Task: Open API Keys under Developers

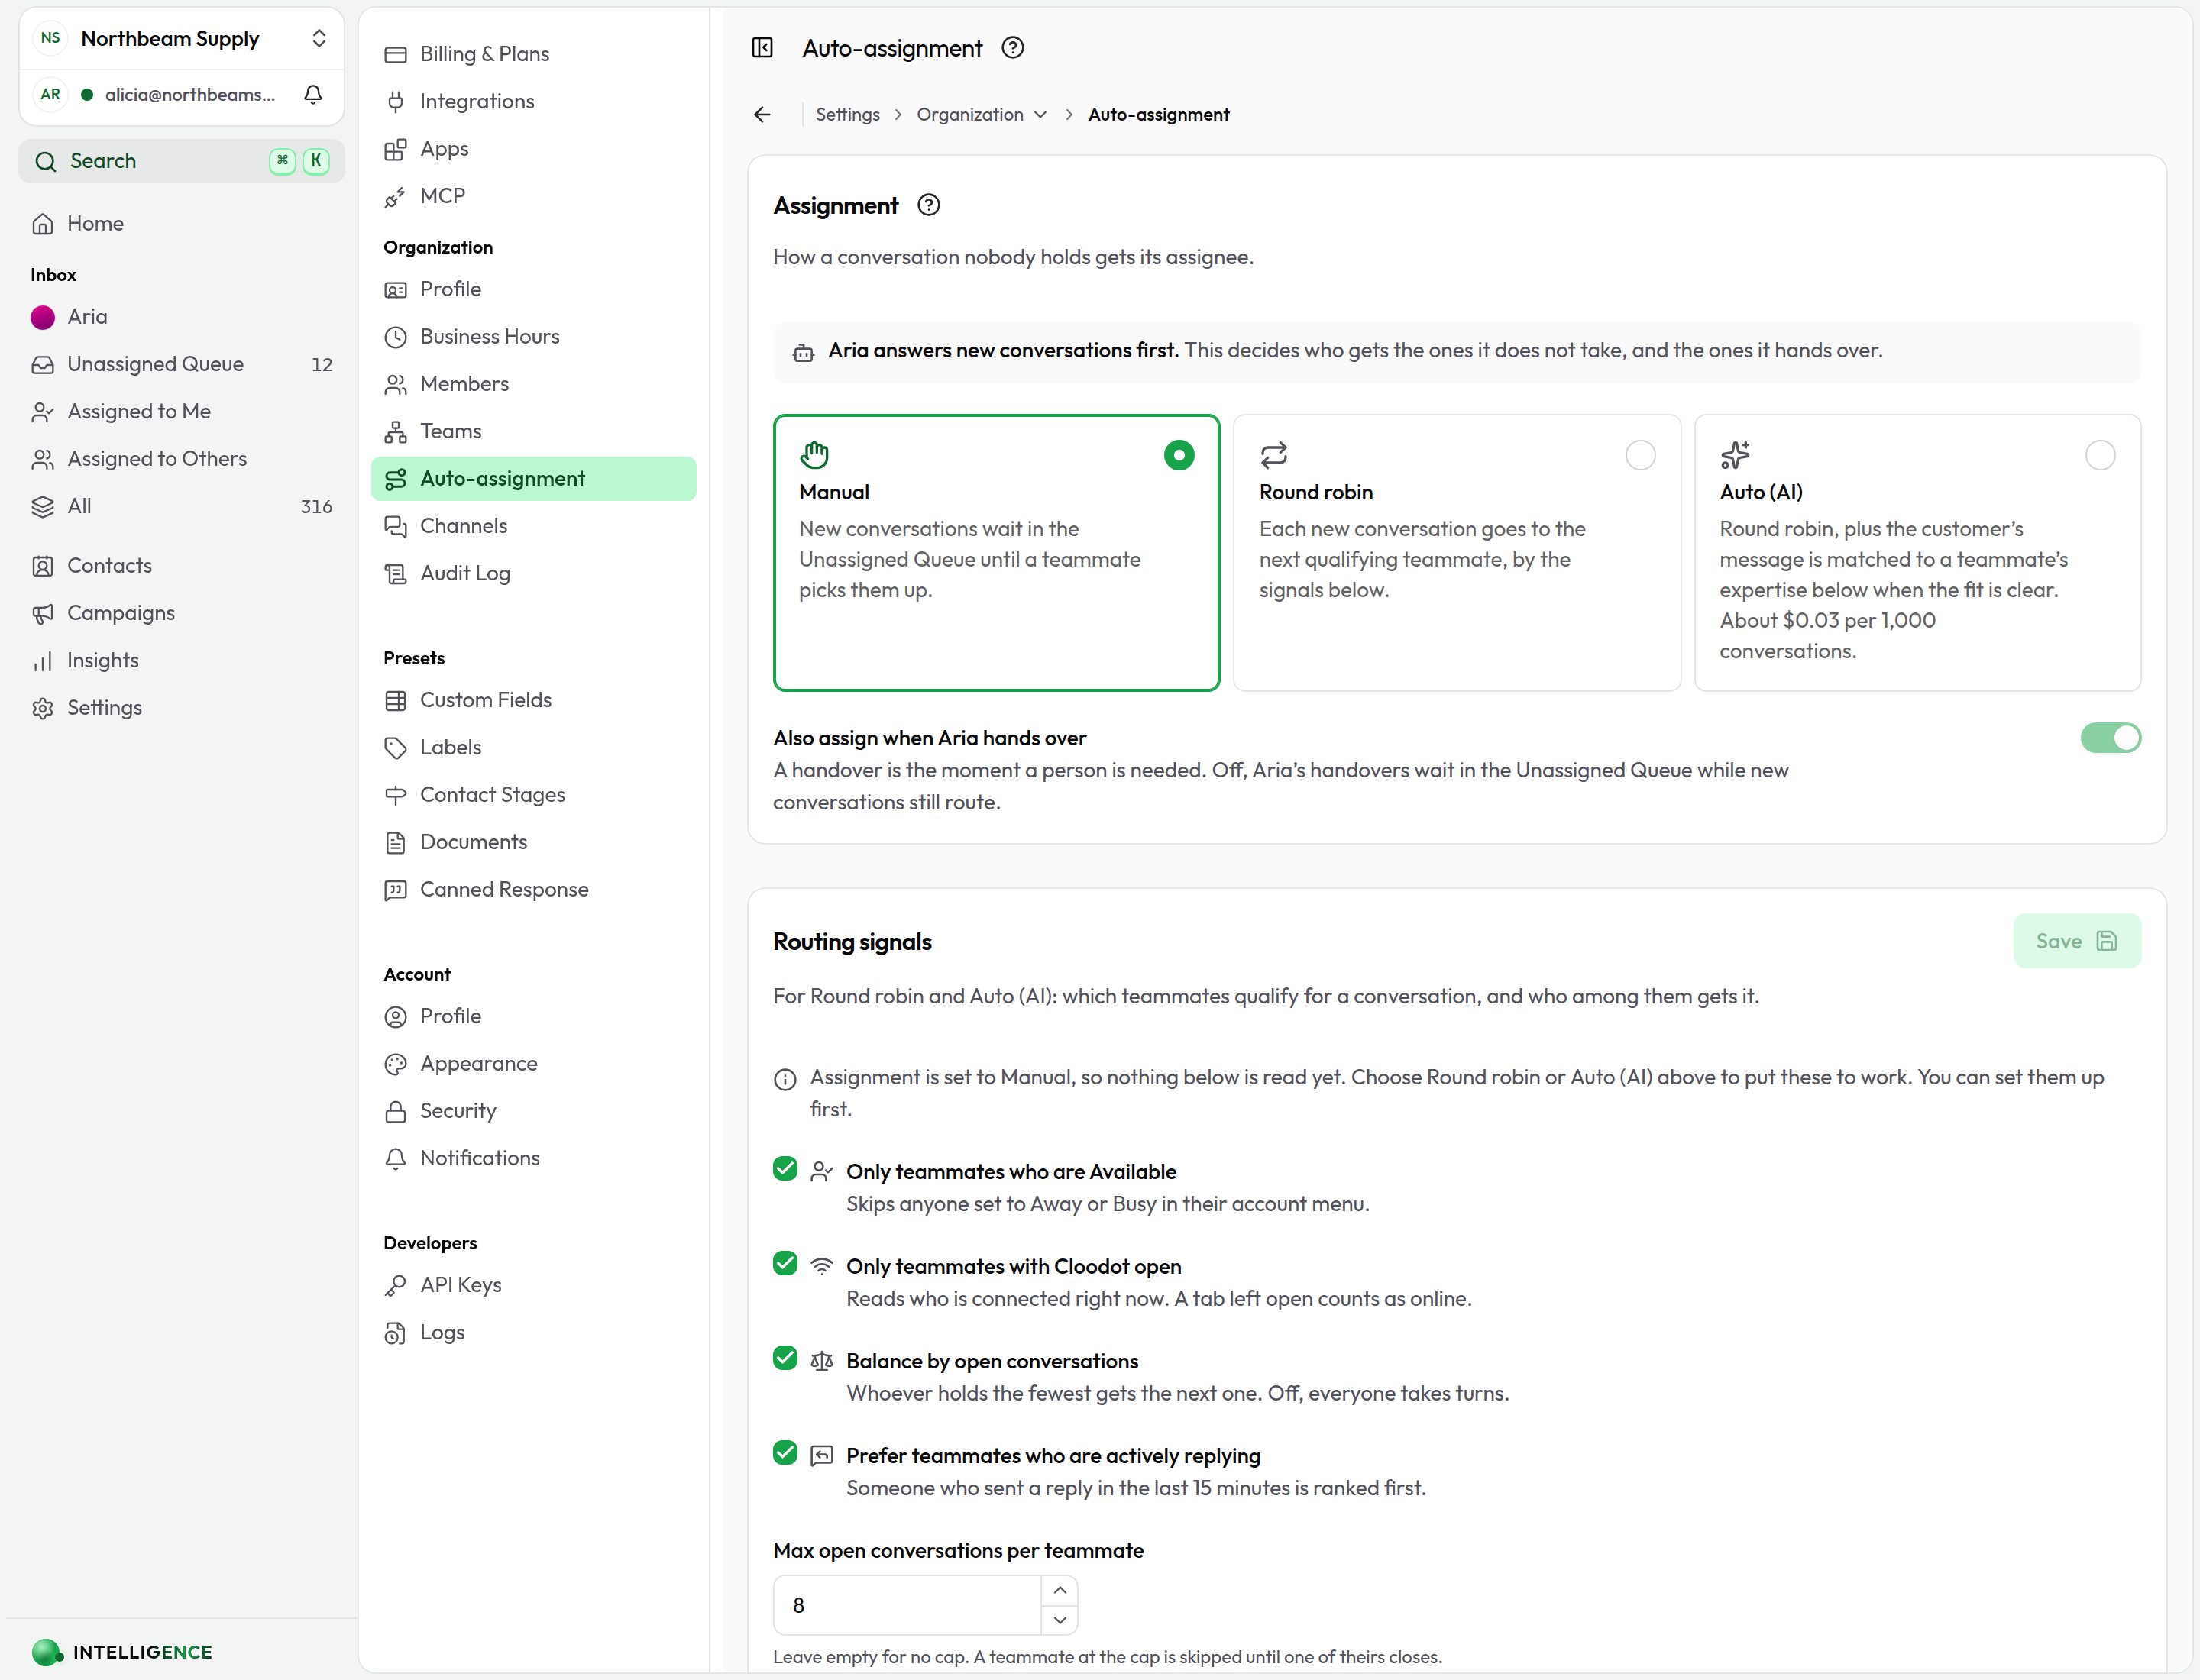Action: pyautogui.click(x=533, y=1285)
